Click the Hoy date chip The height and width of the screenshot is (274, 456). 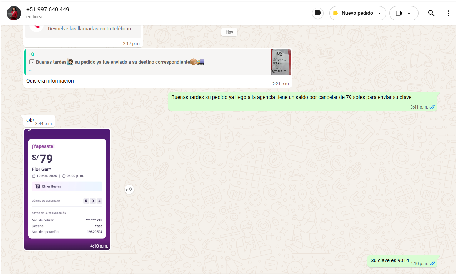pyautogui.click(x=229, y=32)
